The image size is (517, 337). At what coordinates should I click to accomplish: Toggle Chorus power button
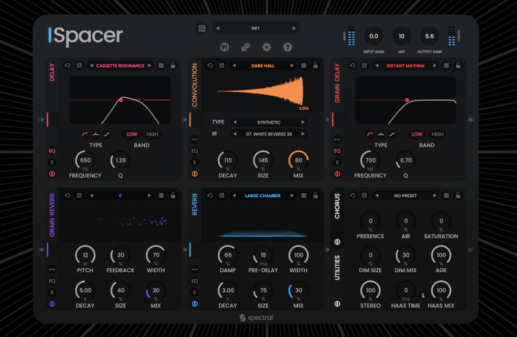pyautogui.click(x=337, y=242)
